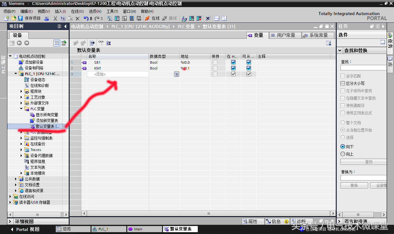Click the Paste icon in the toolbar
Screen dimensions: 394x234
click(x=70, y=18)
